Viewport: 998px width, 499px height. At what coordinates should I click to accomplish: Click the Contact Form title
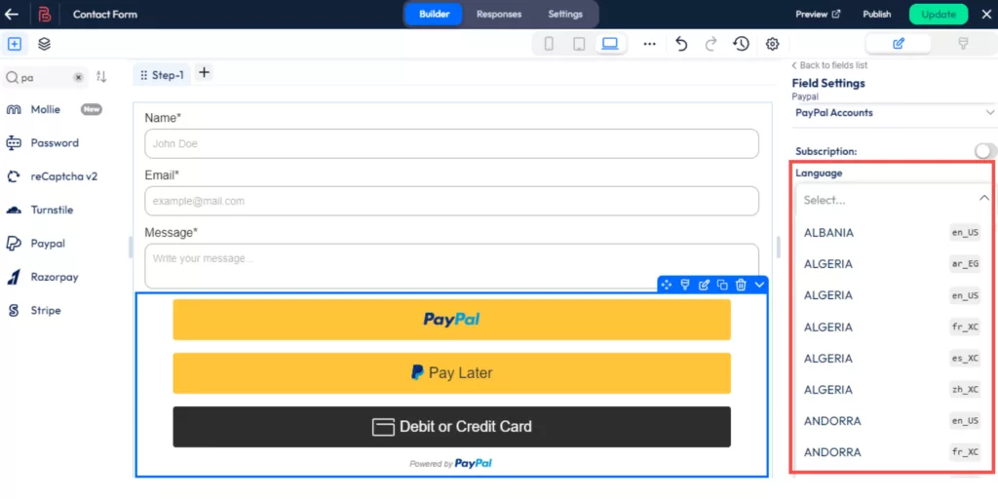pyautogui.click(x=105, y=14)
